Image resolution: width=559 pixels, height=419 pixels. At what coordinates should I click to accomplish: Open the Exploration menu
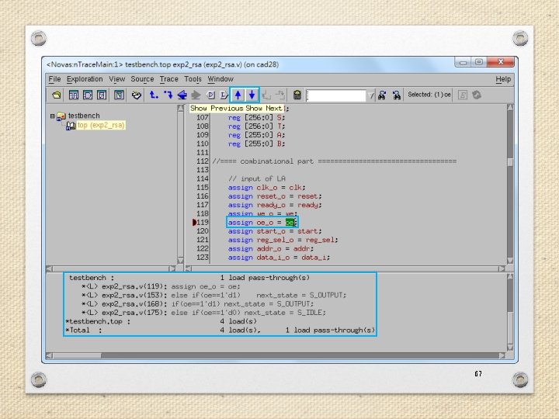[85, 79]
